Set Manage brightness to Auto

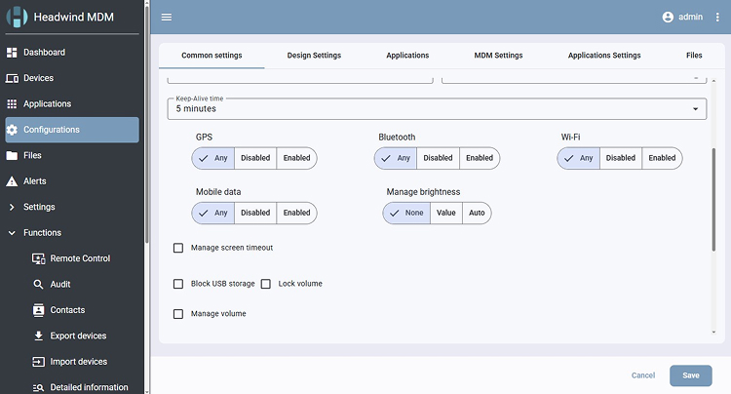click(x=477, y=213)
